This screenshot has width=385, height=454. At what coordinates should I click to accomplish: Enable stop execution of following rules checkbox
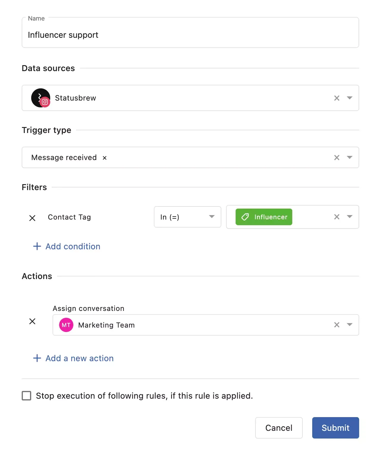[x=26, y=396]
